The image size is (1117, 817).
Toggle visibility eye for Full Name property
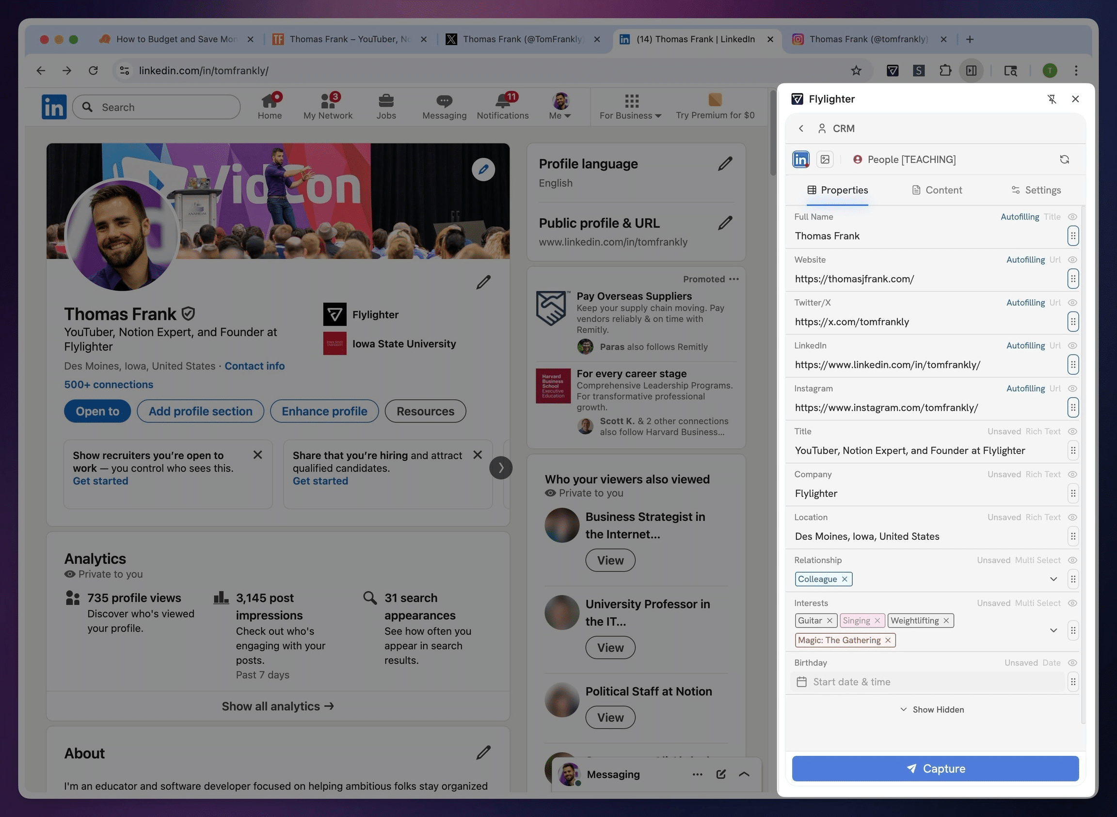coord(1072,217)
